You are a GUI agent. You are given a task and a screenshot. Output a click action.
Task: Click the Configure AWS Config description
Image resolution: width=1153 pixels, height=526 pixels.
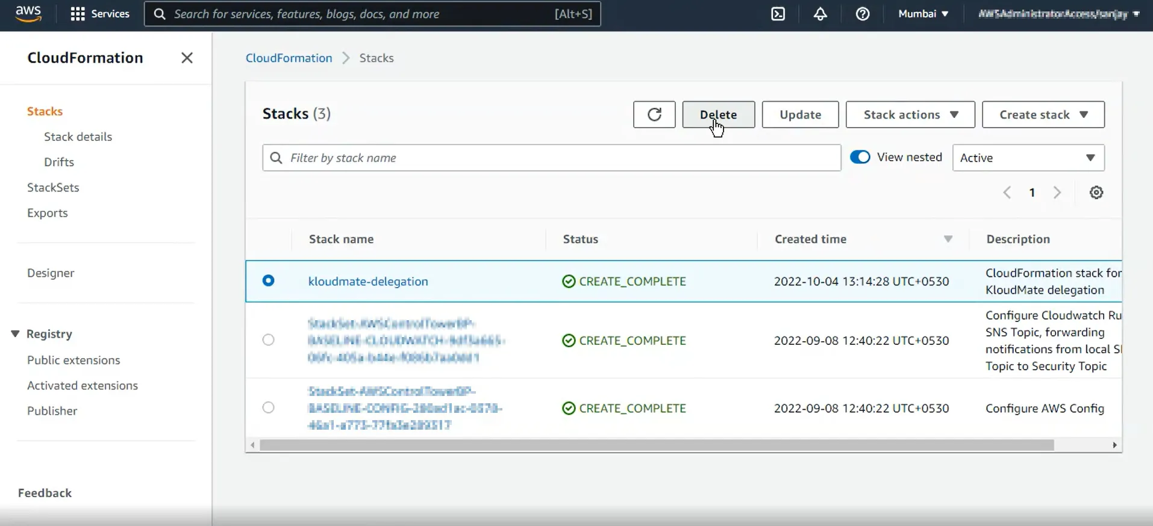pos(1045,408)
